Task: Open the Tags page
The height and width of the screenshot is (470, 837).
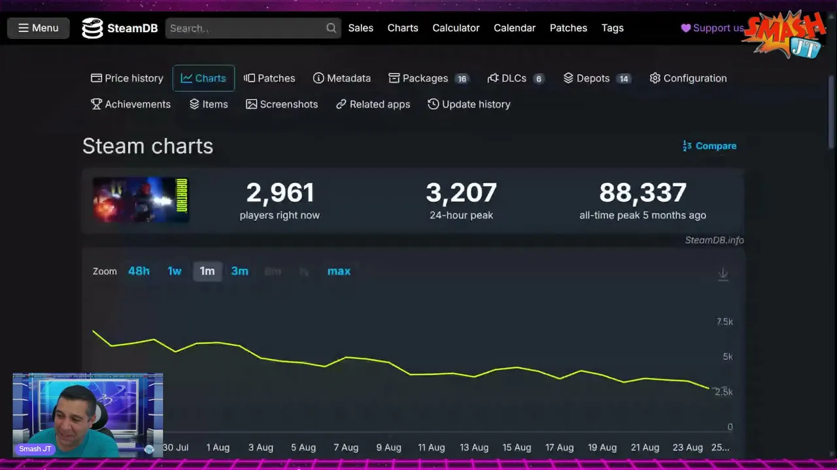Action: click(x=613, y=28)
